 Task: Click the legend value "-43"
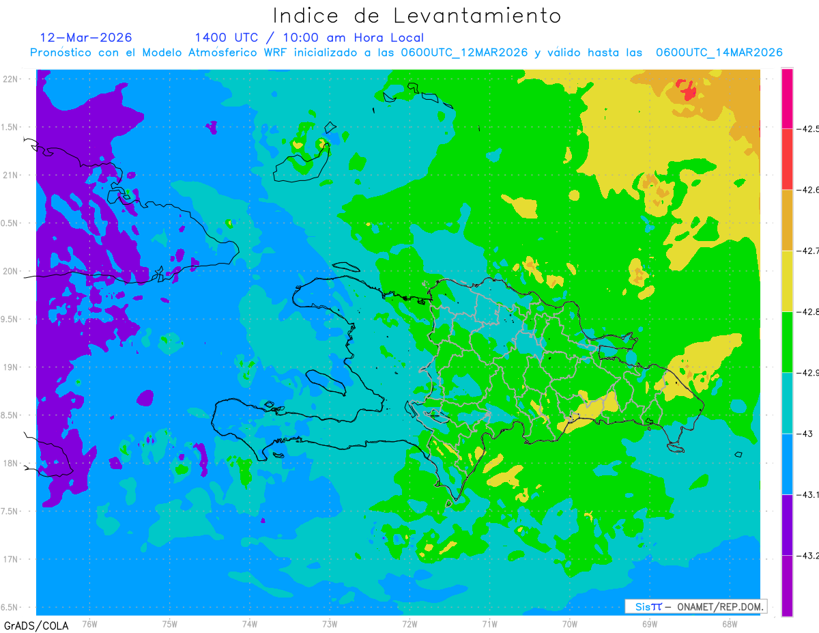tap(803, 434)
